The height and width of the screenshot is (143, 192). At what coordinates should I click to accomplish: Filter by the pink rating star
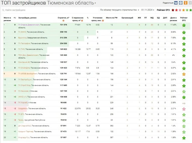tap(180, 10)
